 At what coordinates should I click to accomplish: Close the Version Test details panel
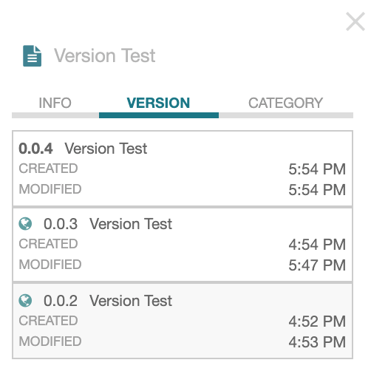[355, 21]
